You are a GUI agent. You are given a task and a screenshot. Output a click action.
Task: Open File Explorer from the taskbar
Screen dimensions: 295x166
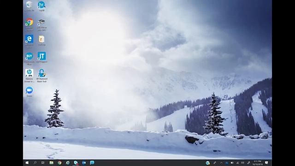(51, 163)
